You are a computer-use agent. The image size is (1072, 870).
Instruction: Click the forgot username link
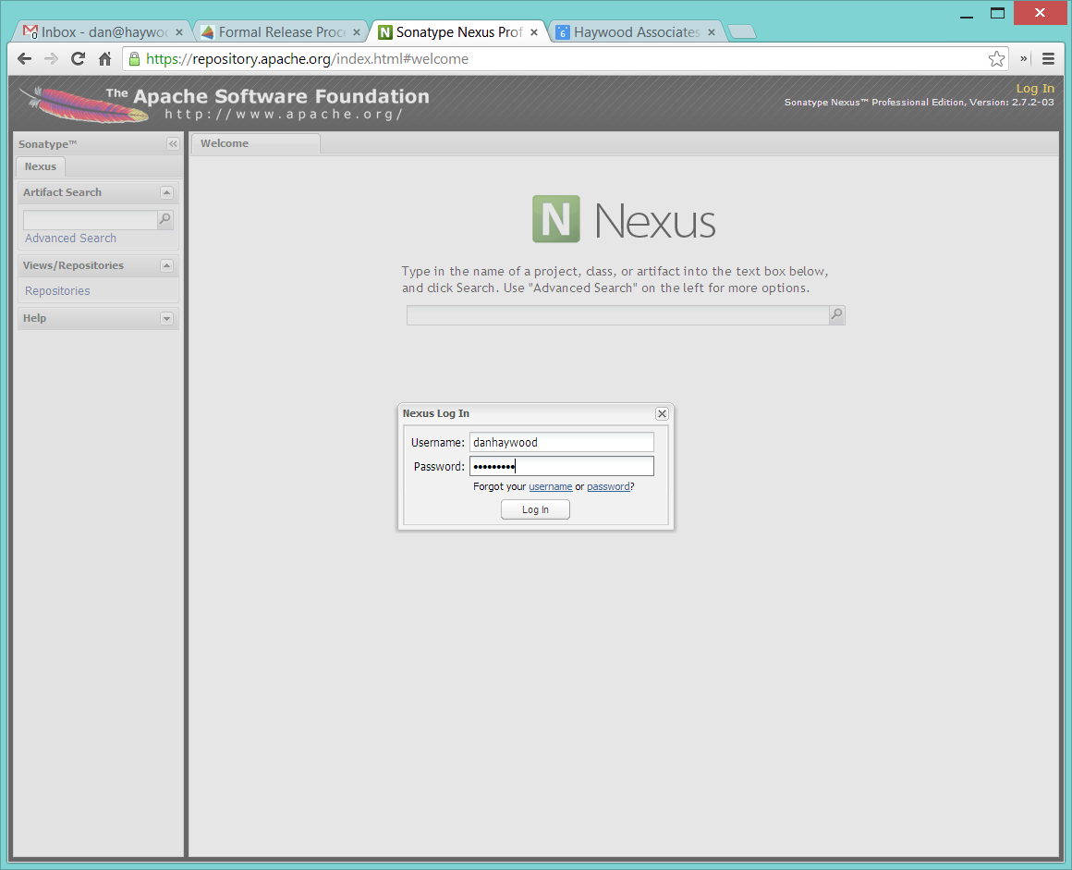(550, 486)
